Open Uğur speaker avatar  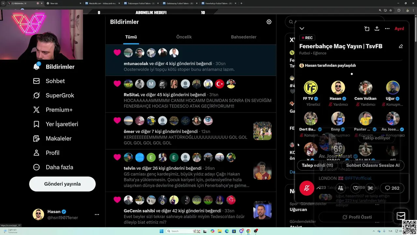(x=393, y=88)
